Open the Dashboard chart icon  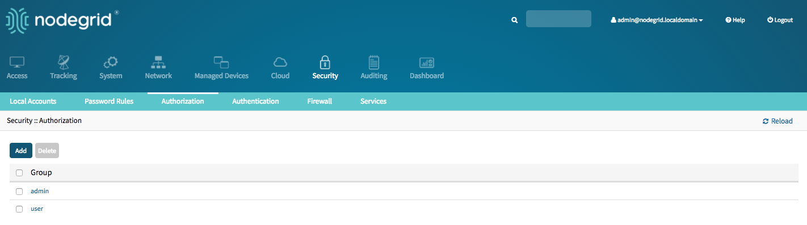point(427,62)
